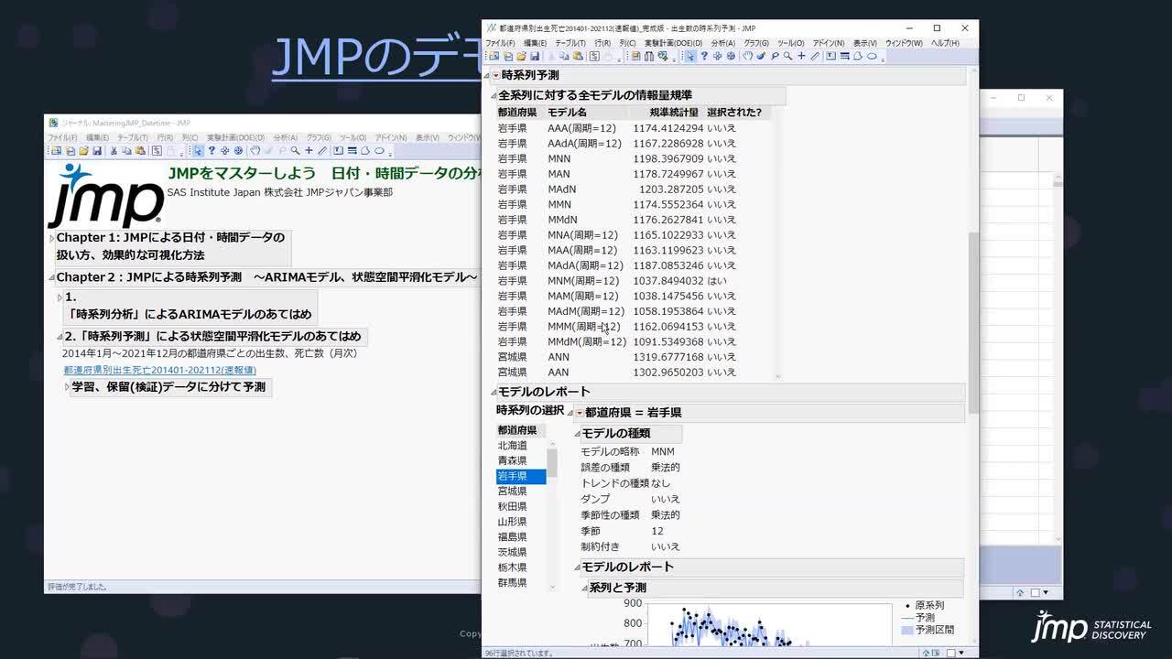Screen dimensions: 1172x659
Task: Select the arrow cursor tool in forecast window
Action: pos(690,56)
